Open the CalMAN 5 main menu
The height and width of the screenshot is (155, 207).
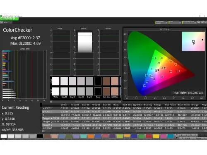pos(9,19)
